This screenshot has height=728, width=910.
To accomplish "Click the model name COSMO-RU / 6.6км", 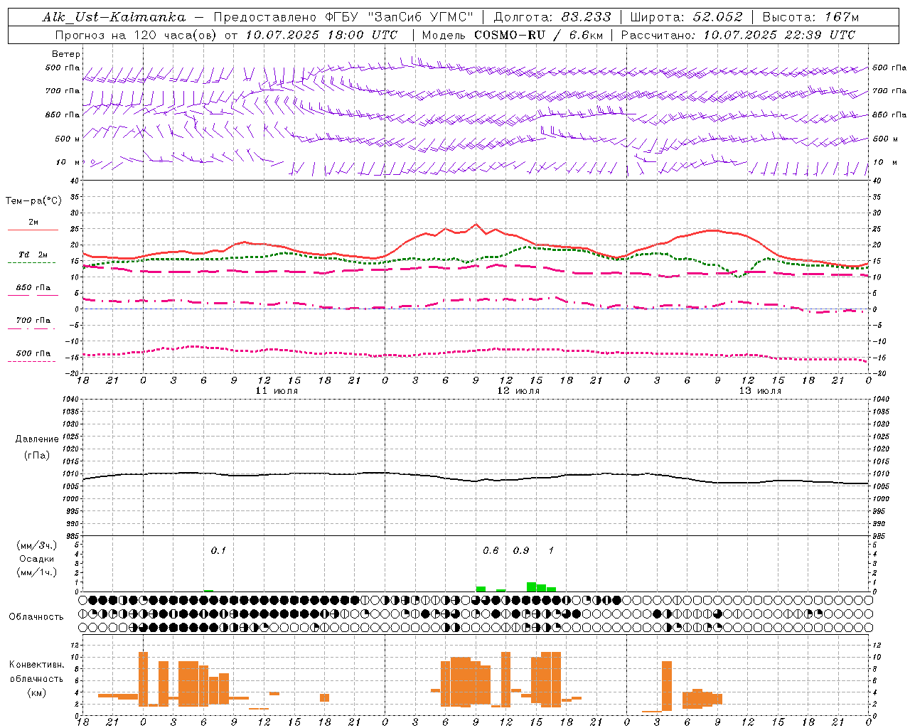I will point(537,35).
